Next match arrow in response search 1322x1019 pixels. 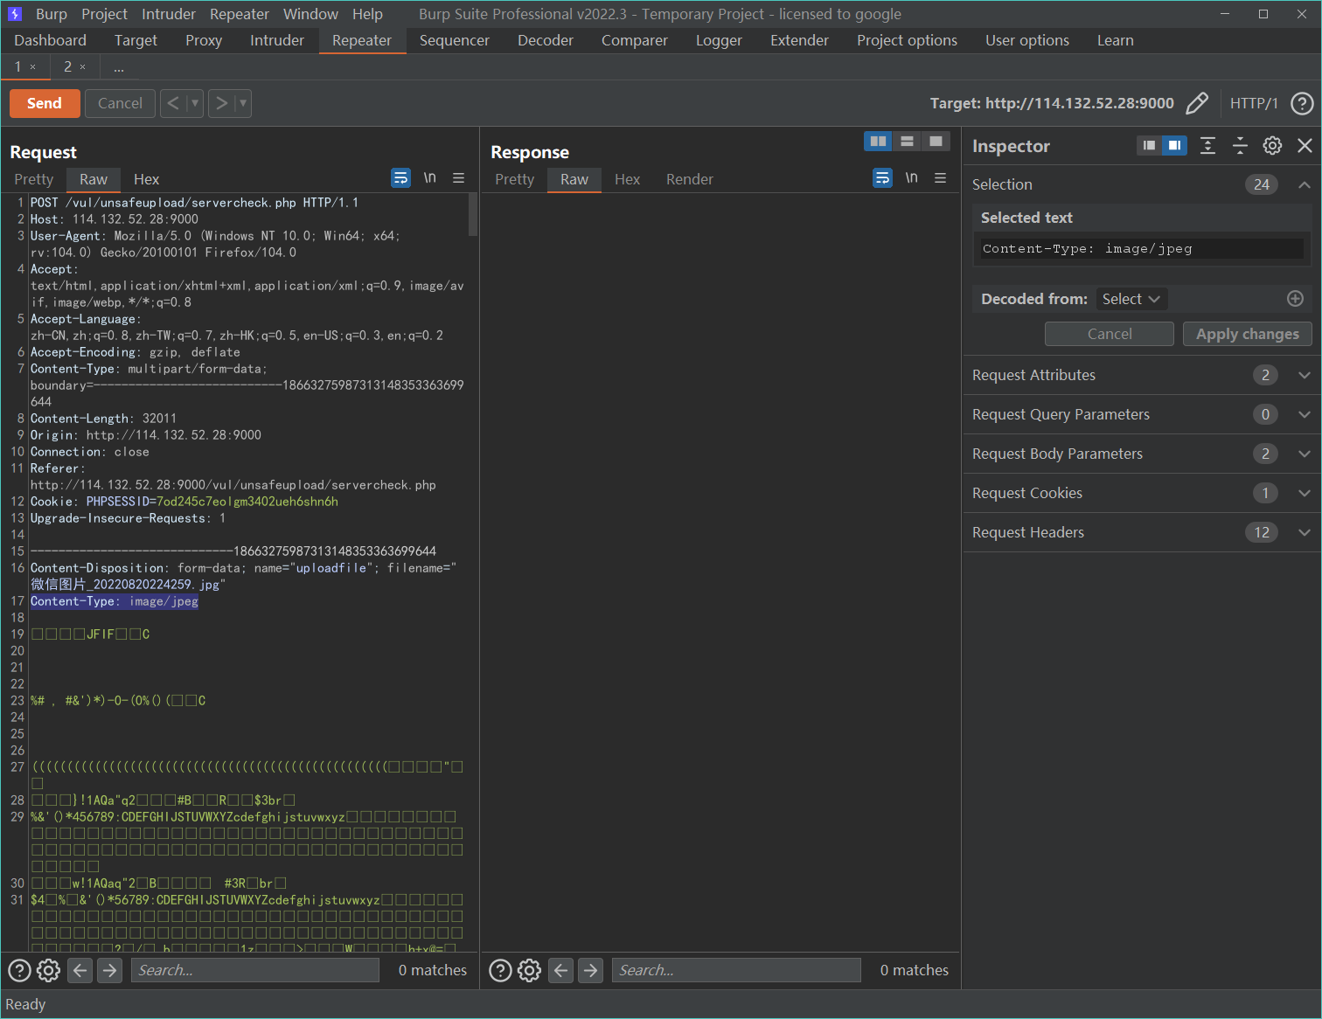[x=591, y=970]
